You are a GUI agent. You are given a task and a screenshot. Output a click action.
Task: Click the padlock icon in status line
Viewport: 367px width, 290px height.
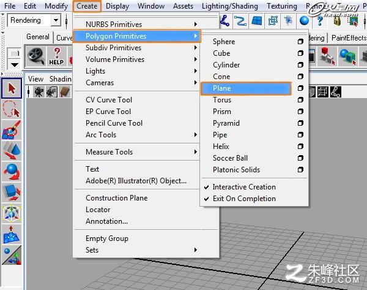pos(337,21)
